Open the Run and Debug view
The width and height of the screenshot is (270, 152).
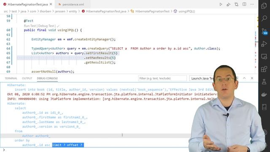(264, 44)
